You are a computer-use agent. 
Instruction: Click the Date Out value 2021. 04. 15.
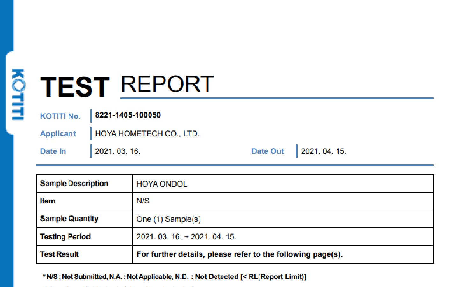(324, 151)
